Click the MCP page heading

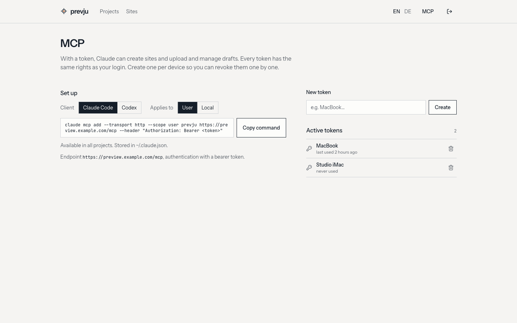coord(73,43)
